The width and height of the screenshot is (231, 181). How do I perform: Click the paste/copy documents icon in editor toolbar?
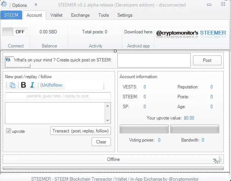(13, 85)
